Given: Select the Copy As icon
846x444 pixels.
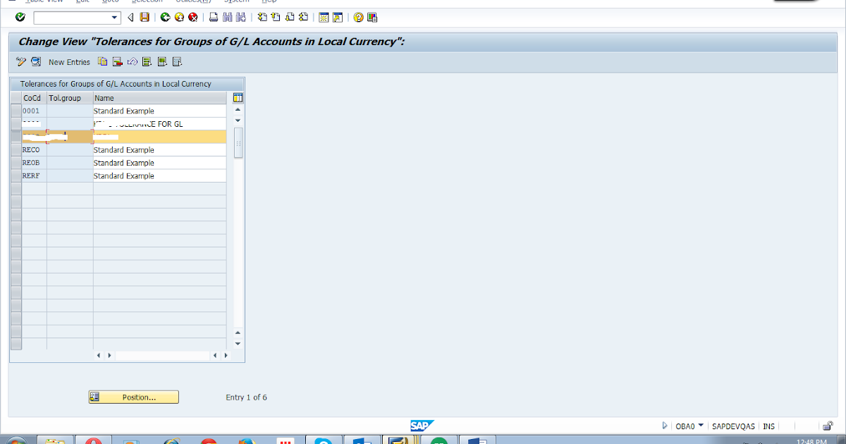Looking at the screenshot, I should 102,62.
